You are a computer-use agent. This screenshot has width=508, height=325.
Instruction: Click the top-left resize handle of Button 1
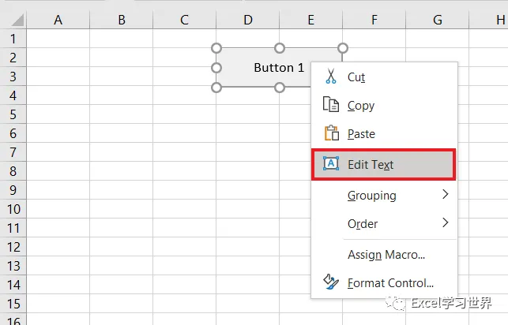216,47
